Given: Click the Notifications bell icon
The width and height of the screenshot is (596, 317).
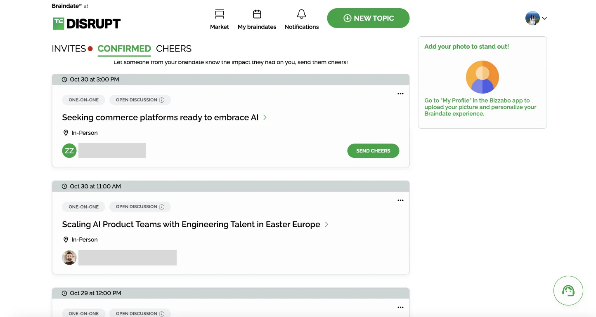Looking at the screenshot, I should tap(301, 15).
